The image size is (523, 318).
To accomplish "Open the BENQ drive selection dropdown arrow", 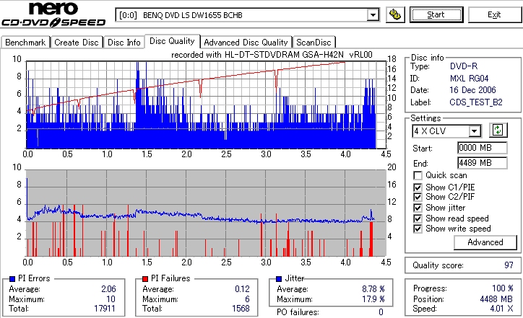I will [373, 15].
